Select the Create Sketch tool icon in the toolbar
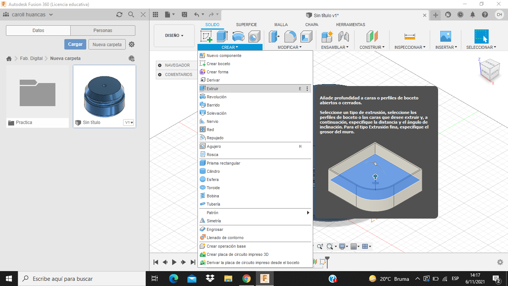508x286 pixels. [x=206, y=36]
